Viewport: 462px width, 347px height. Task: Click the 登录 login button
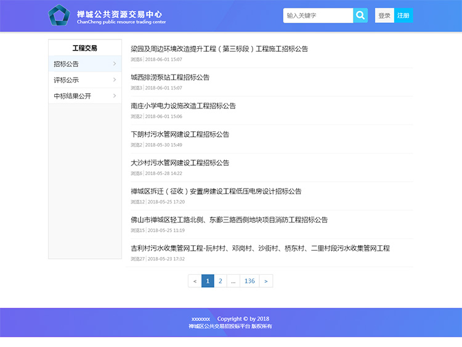click(384, 15)
